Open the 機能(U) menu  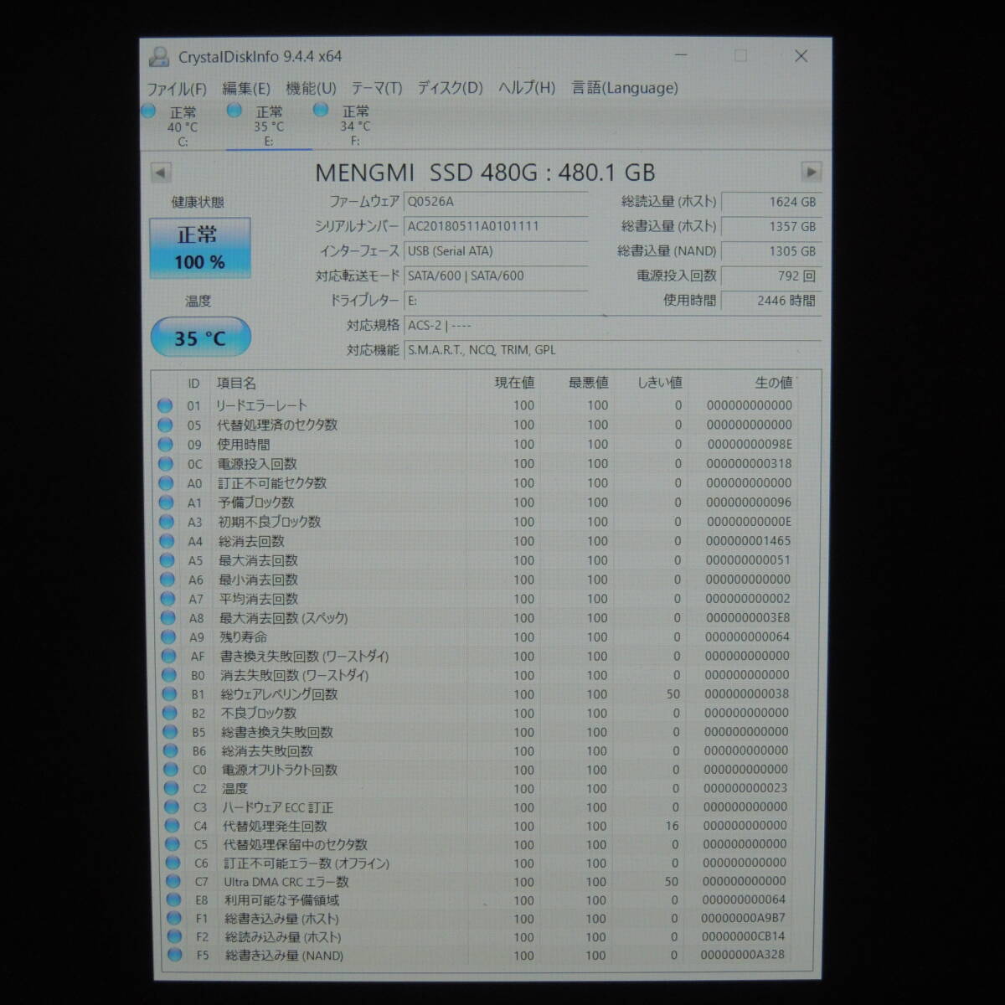(311, 89)
